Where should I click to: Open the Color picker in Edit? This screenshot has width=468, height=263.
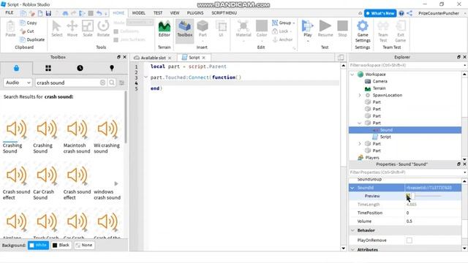[262, 30]
